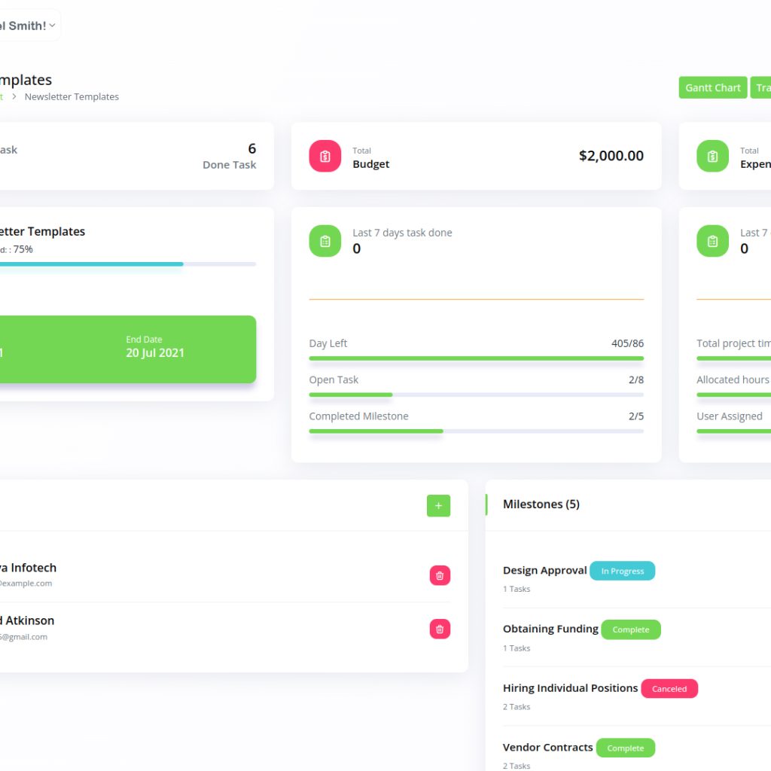Screen dimensions: 771x771
Task: Click the Canceled status badge
Action: (669, 688)
